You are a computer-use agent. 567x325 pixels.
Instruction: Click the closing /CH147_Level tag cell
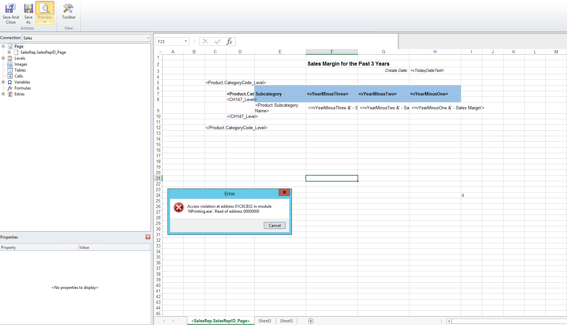tap(242, 116)
